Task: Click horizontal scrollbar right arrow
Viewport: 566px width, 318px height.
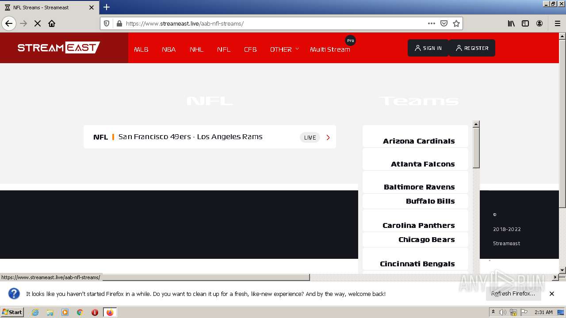Action: click(x=555, y=277)
